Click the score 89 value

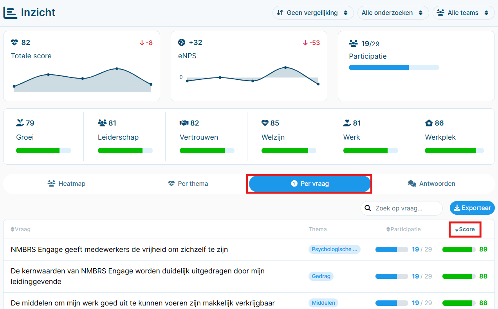(483, 250)
